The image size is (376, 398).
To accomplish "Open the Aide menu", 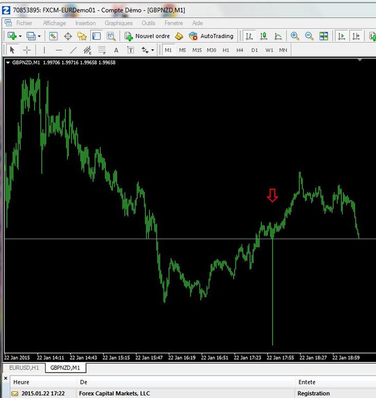I will (x=198, y=23).
